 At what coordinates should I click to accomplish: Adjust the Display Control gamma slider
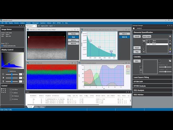[x=12, y=82]
